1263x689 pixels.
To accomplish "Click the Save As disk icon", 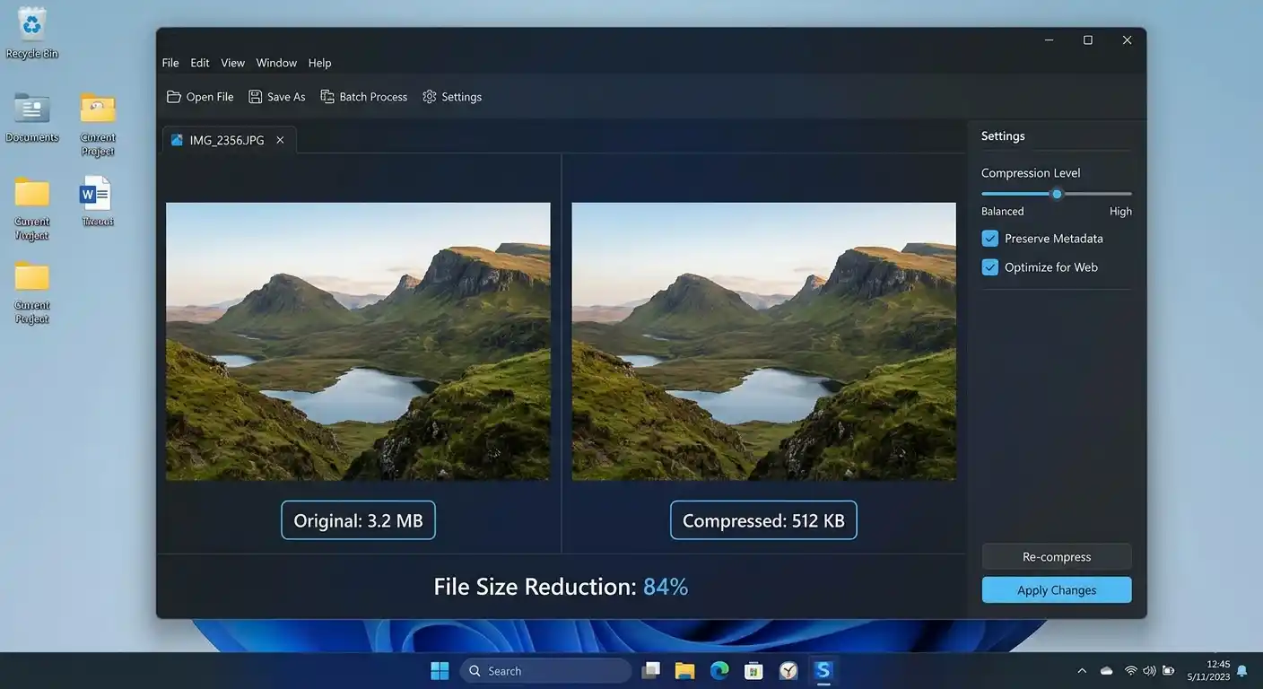I will coord(256,97).
